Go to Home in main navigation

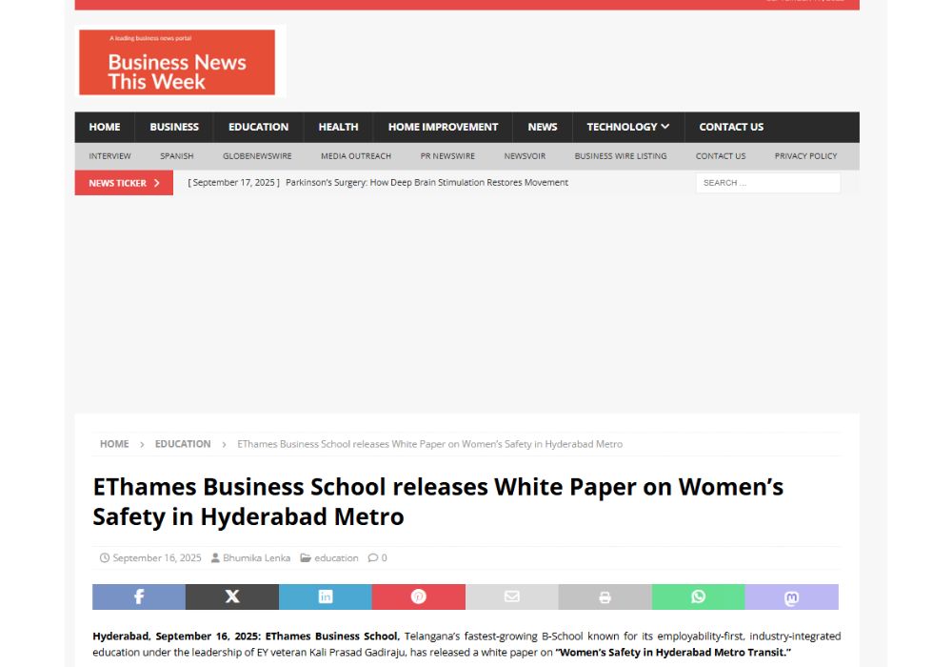(105, 127)
